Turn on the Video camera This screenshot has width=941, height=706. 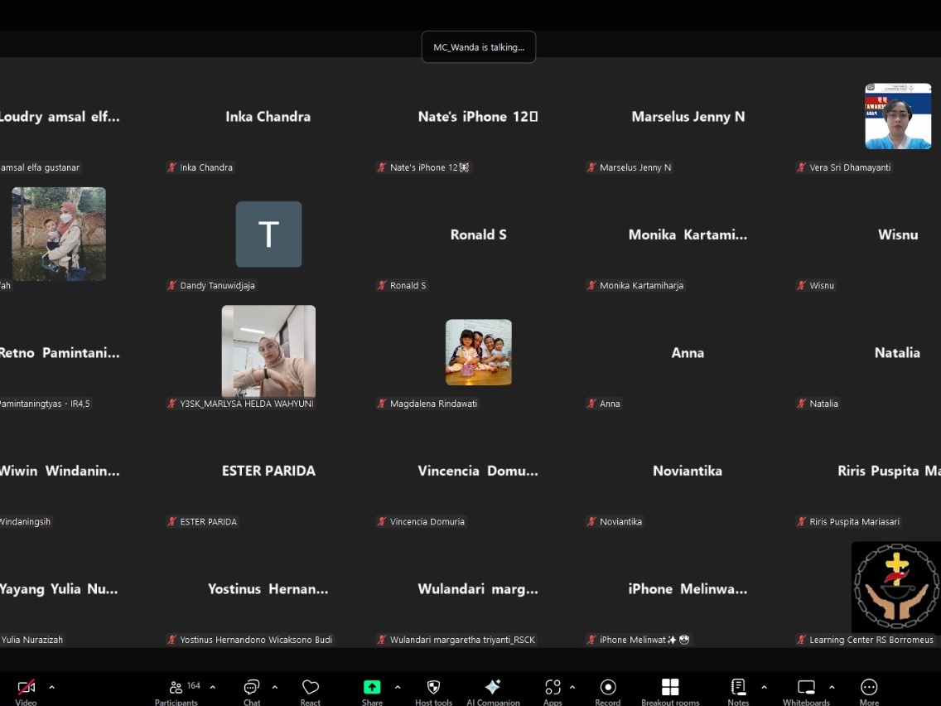point(26,688)
